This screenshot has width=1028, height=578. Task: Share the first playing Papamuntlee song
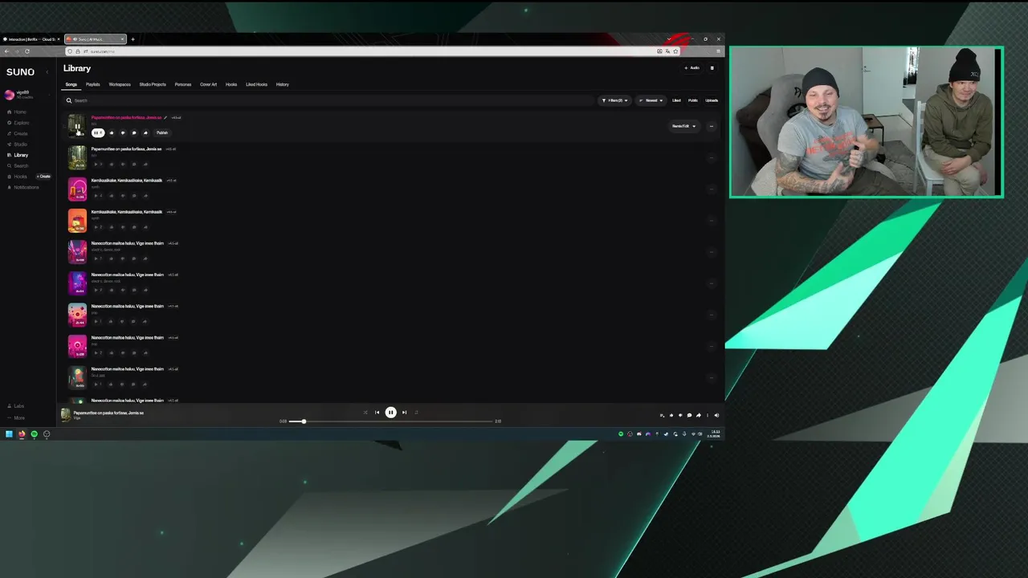pos(145,132)
